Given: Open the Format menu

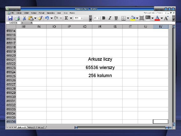Looking at the screenshot, I should click(41, 13).
